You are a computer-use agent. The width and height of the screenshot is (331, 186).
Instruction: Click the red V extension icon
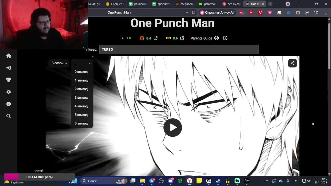260,12
